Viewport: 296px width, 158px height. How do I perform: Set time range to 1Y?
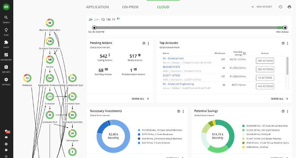click(x=114, y=20)
